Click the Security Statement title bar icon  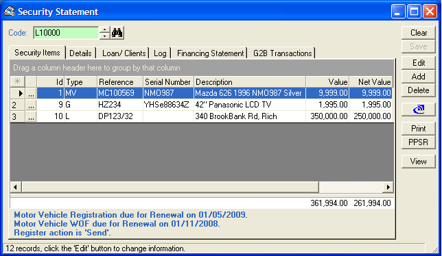click(10, 12)
